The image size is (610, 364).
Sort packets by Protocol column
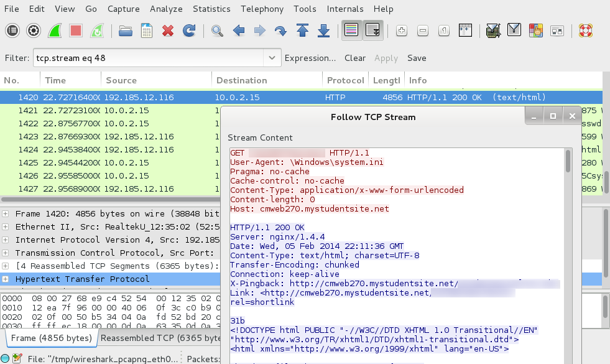pos(346,80)
